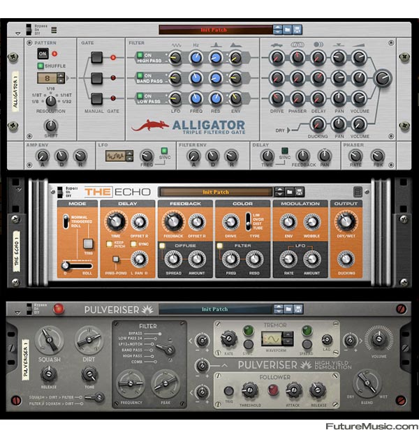
Task: Click The Echo Roll slider
Action: [78, 266]
